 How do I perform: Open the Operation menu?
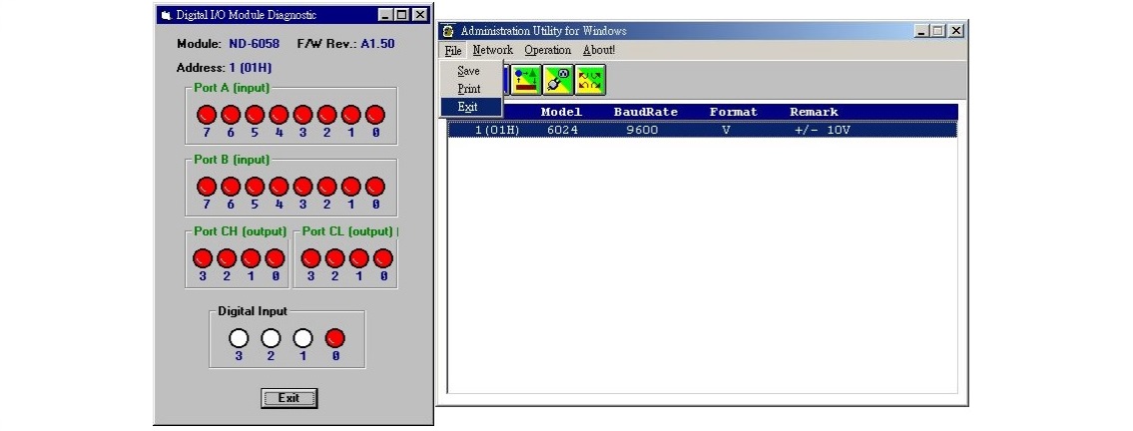pyautogui.click(x=548, y=51)
